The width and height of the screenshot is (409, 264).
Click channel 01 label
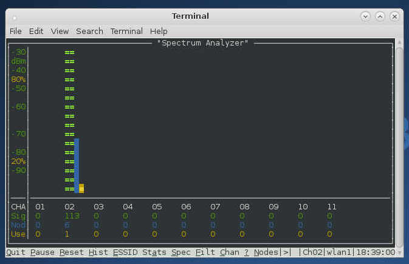40,207
